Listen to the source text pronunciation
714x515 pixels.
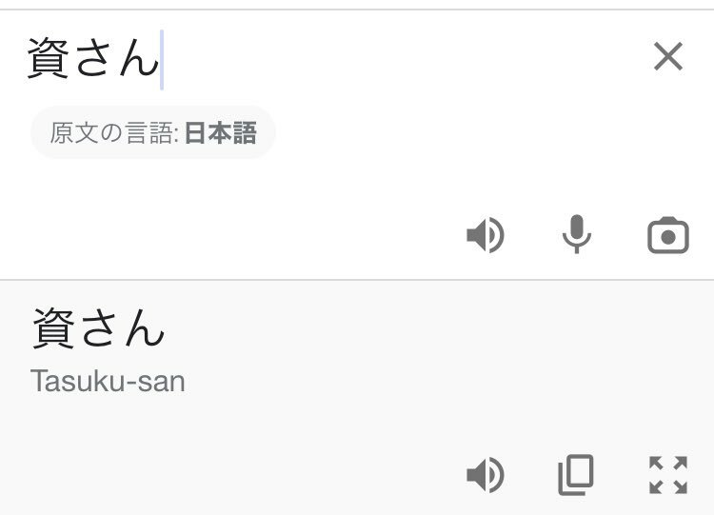point(486,235)
